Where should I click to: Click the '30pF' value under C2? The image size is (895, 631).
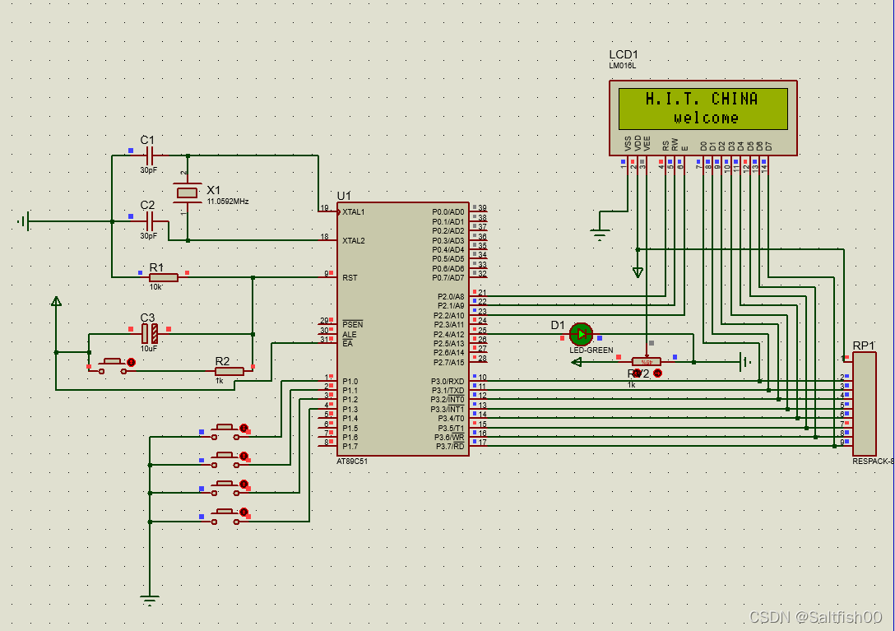[x=148, y=236]
